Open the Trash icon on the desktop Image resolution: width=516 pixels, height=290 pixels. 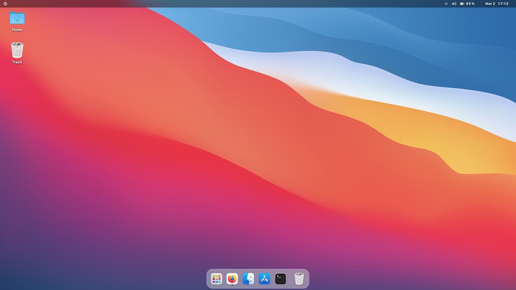(x=17, y=50)
